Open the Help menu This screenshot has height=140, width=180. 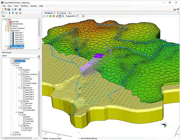(41, 6)
